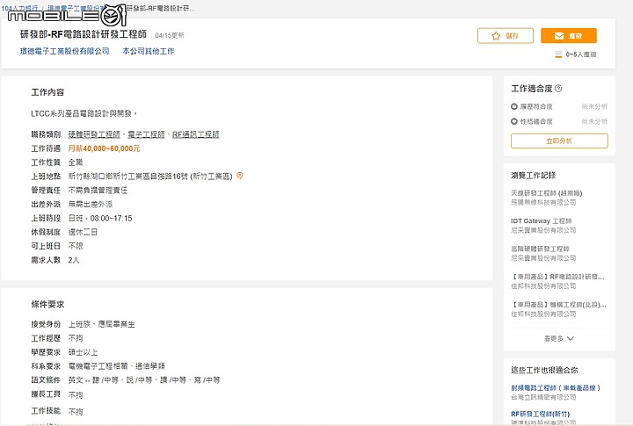Click the 條件要求 section heading

tap(47, 305)
